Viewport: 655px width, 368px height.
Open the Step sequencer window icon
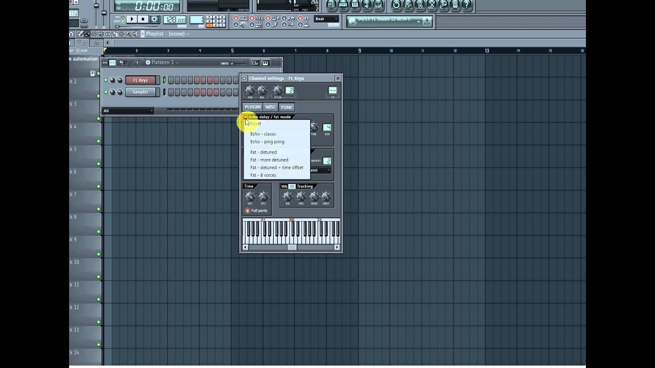[x=343, y=5]
